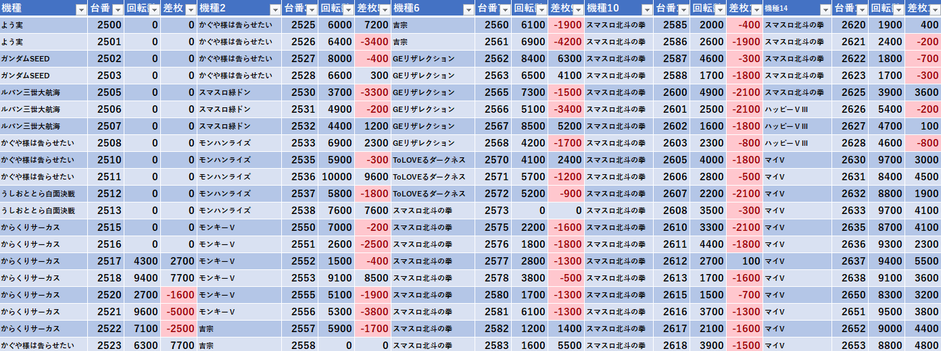
Task: Select GEリザレクション cell in row 2567
Action: [x=433, y=126]
